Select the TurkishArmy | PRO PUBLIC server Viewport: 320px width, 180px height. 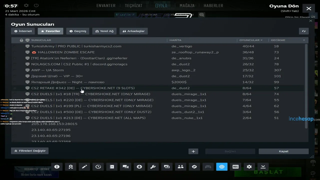pos(158,46)
